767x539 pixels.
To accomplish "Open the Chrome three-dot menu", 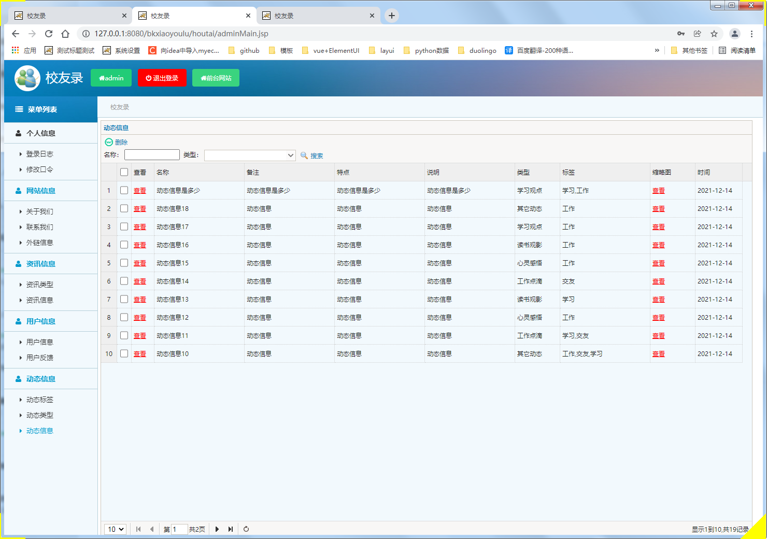I will (751, 34).
